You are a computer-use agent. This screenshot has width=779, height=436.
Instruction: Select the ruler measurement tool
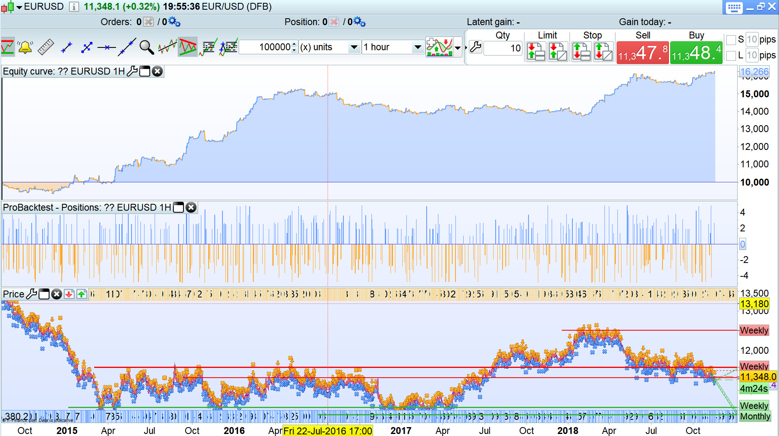pos(46,47)
